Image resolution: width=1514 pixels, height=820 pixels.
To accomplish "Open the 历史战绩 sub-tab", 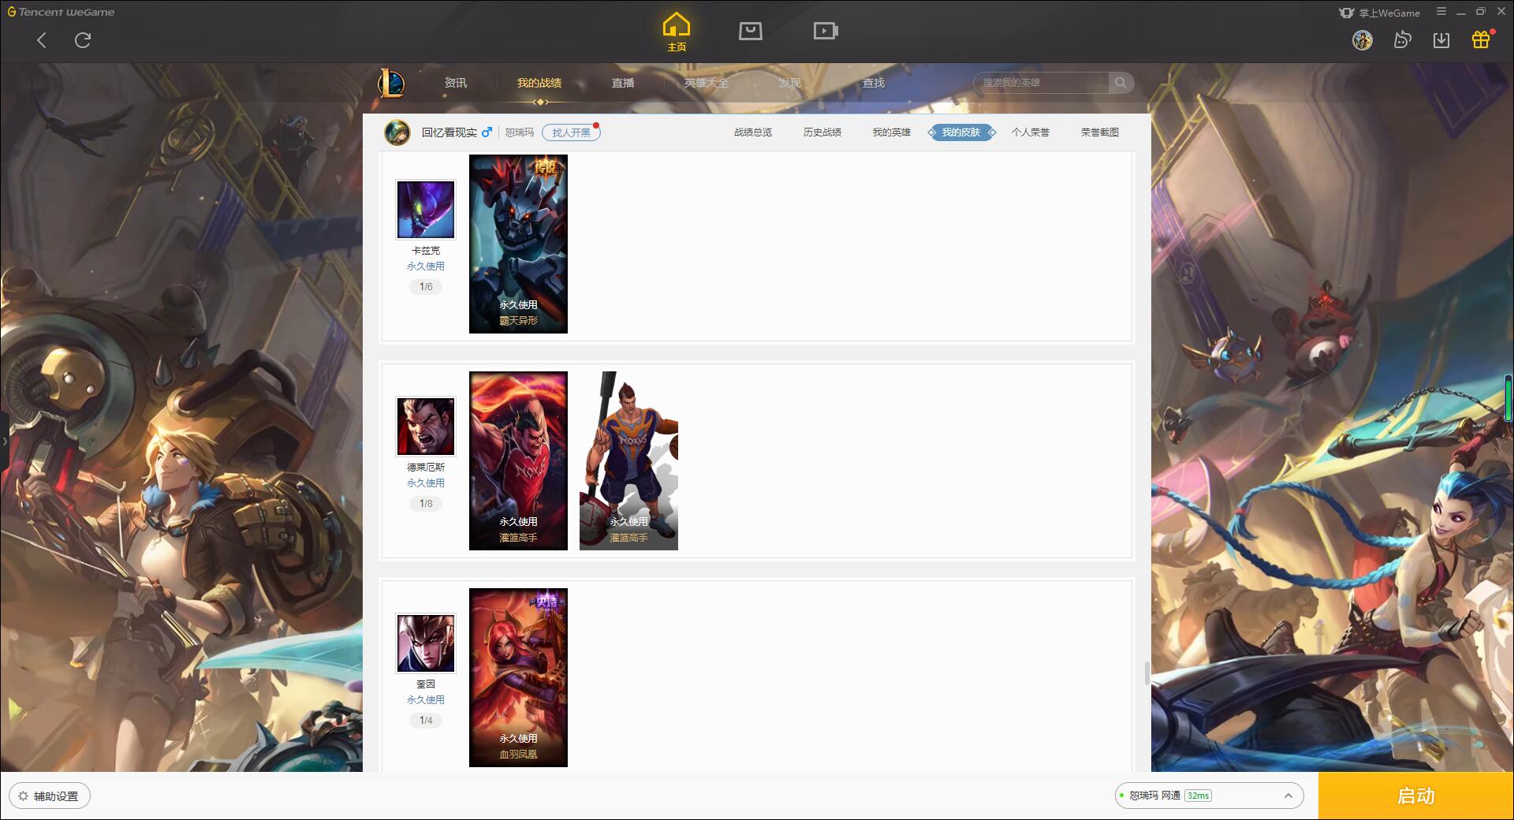I will pyautogui.click(x=822, y=132).
